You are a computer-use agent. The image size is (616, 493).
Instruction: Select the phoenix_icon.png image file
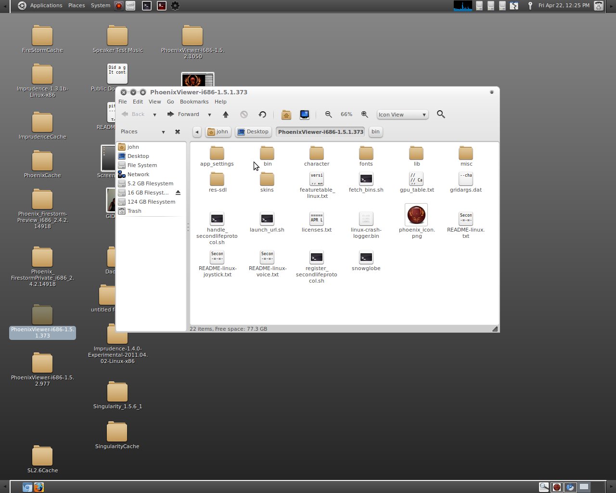point(416,221)
